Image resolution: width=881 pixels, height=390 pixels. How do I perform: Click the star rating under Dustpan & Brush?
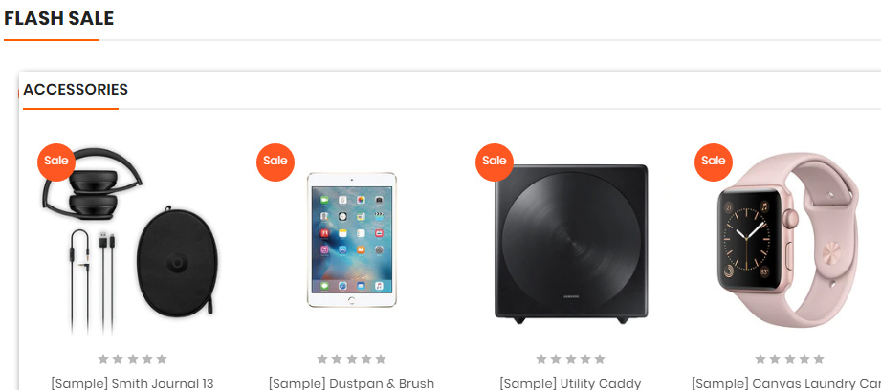[x=351, y=359]
